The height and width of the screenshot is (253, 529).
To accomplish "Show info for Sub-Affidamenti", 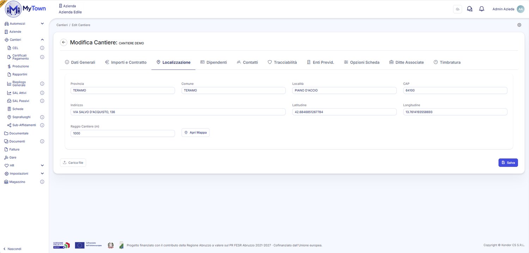I will [42, 125].
